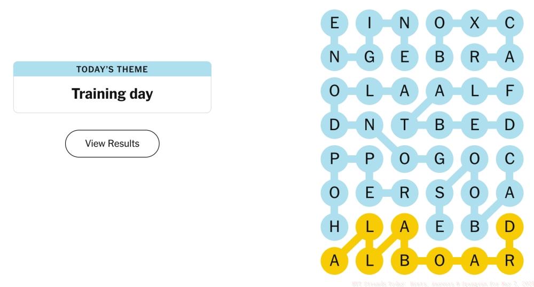Click the TODAY'S THEME header bar
The width and height of the screenshot is (534, 287).
[112, 69]
